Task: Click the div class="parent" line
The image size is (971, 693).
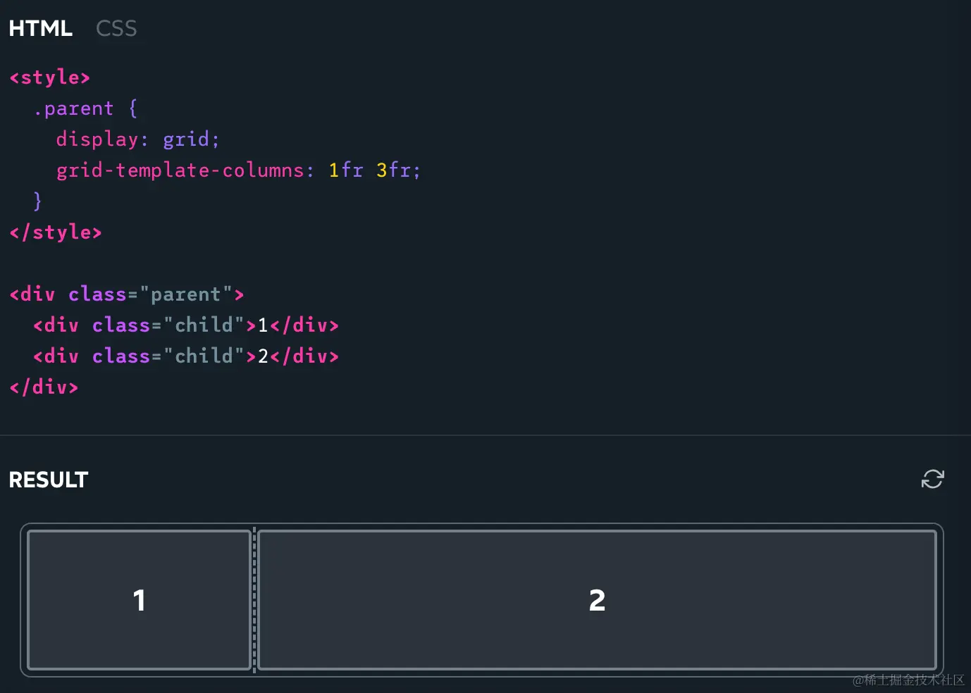Action: (x=127, y=294)
